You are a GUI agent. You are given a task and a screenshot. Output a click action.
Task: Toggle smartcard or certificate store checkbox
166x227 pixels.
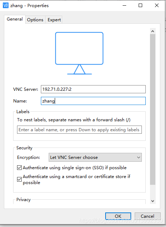(x=19, y=179)
